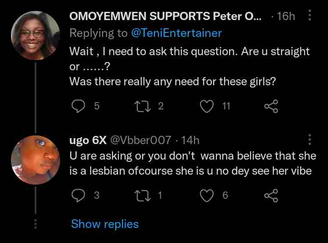The width and height of the screenshot is (328, 243).
Task: Reply to ugo 6X's tweet via comment icon
Action: [x=79, y=195]
